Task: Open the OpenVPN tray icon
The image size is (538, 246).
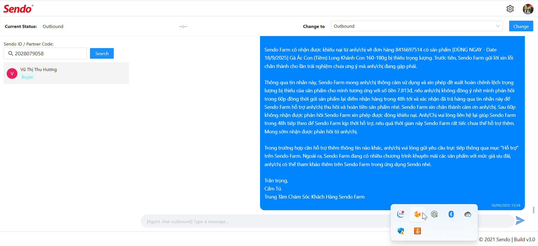Action: coord(434,214)
